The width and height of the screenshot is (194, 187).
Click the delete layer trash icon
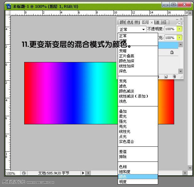[x=174, y=77]
